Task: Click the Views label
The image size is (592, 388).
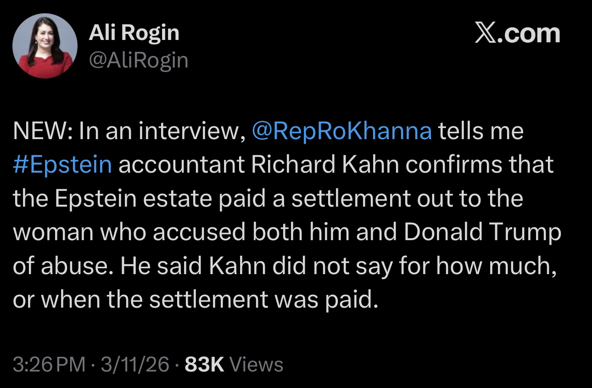Action: (256, 365)
